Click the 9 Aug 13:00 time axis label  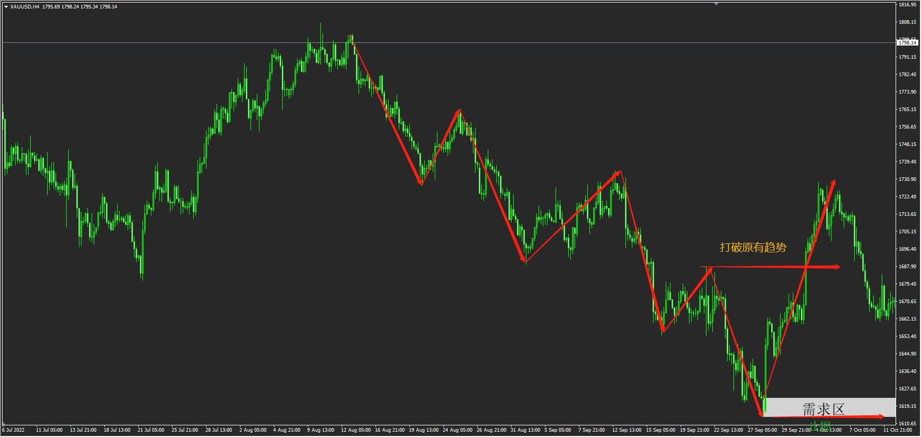point(321,431)
